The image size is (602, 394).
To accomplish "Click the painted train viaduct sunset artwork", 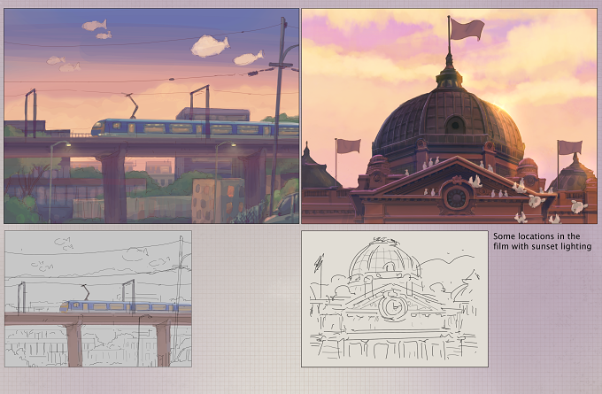I will click(x=151, y=116).
